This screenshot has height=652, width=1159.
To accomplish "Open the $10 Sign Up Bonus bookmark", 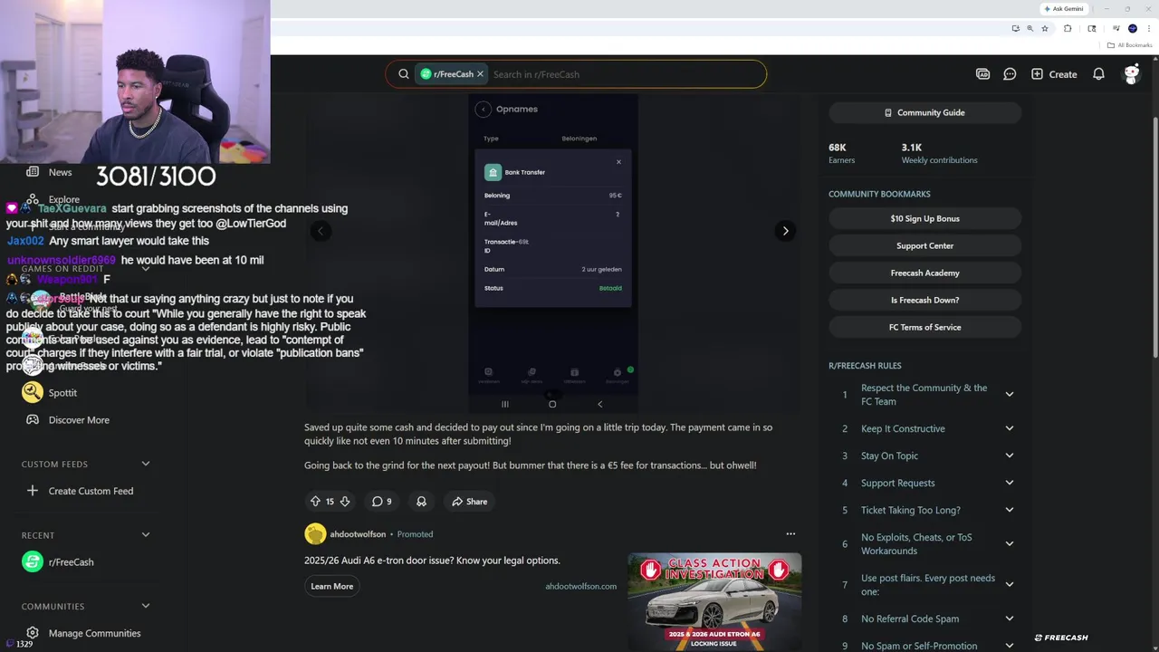I will pos(924,218).
